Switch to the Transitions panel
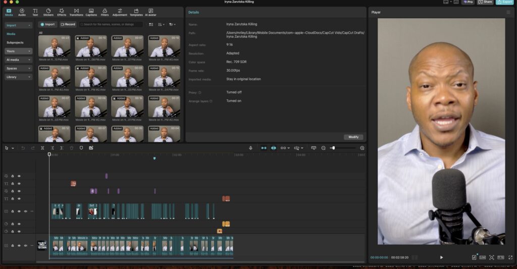 click(x=76, y=12)
